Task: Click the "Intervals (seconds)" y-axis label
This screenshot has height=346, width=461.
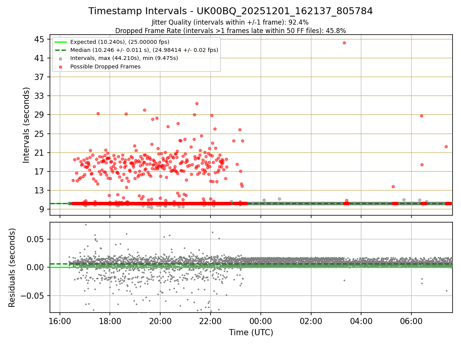Action: point(27,125)
